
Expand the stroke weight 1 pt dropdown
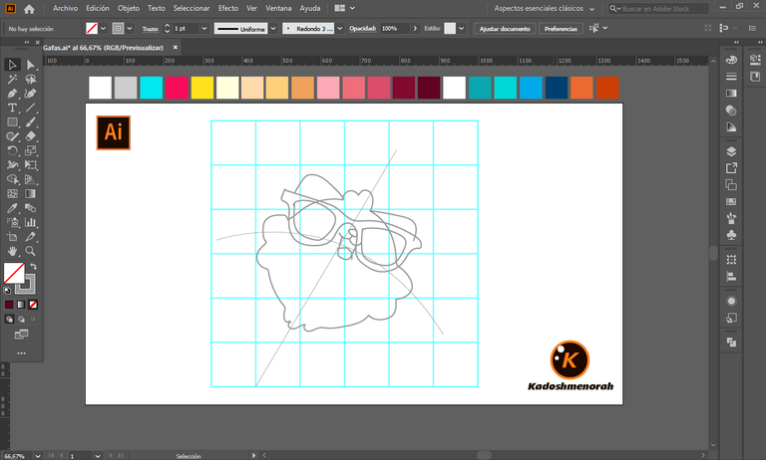pyautogui.click(x=204, y=28)
